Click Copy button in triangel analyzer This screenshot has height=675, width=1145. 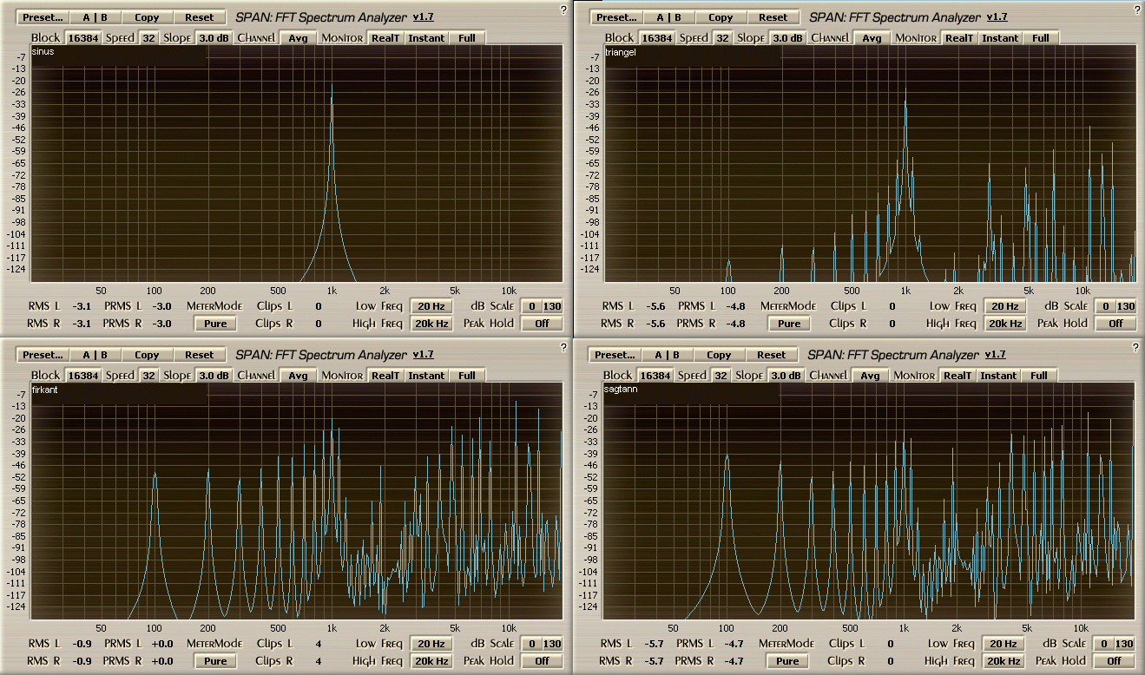pyautogui.click(x=721, y=17)
